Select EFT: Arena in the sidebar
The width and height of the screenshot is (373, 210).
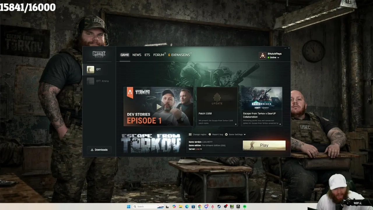pyautogui.click(x=99, y=81)
